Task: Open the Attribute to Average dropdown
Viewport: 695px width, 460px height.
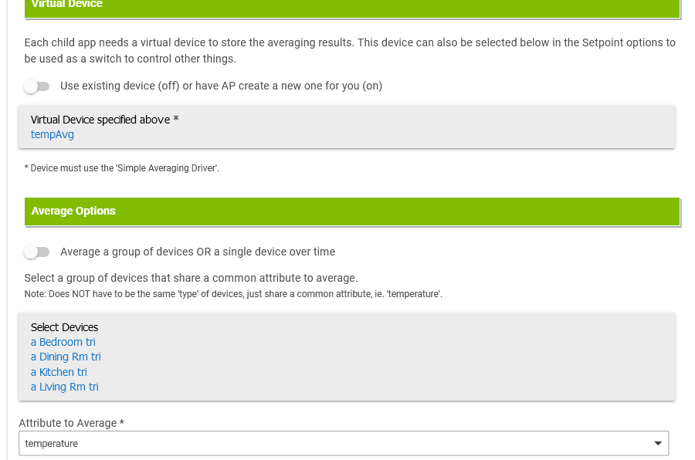Action: coord(344,443)
